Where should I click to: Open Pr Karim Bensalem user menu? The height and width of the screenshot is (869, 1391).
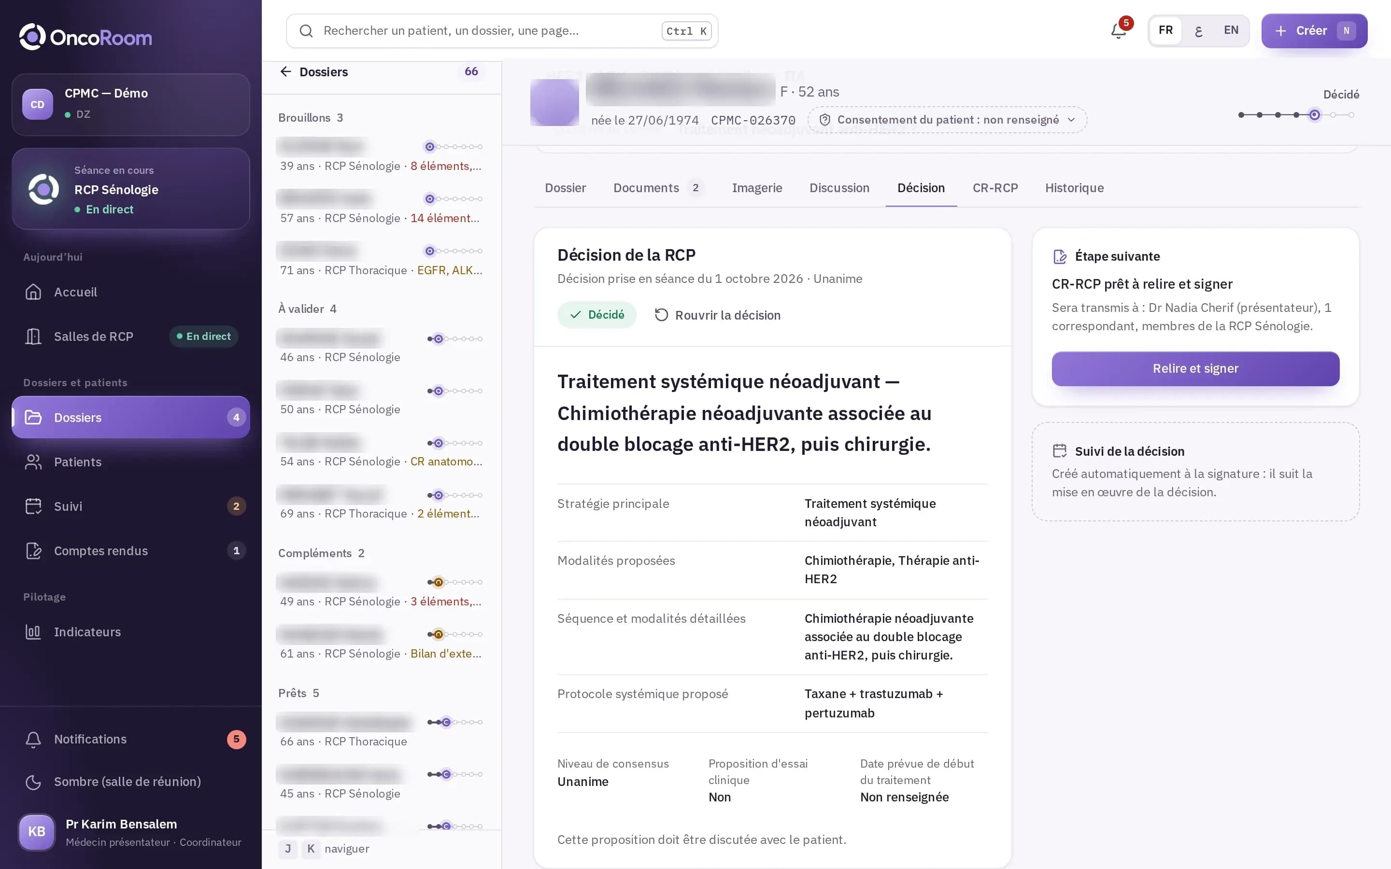[x=130, y=832]
